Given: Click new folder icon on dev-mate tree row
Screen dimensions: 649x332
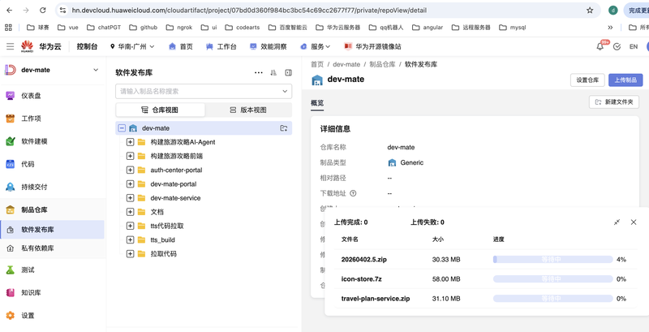Looking at the screenshot, I should pyautogui.click(x=283, y=128).
